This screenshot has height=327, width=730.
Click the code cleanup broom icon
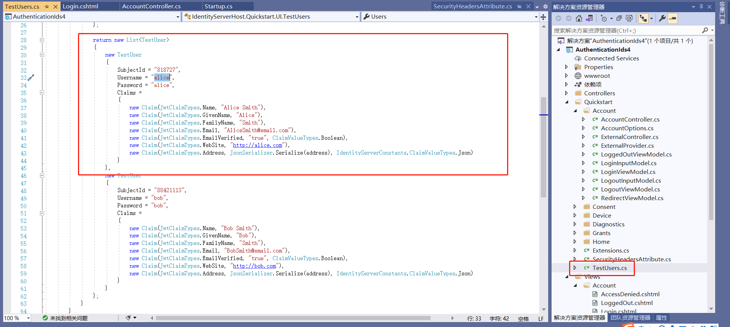pyautogui.click(x=128, y=318)
